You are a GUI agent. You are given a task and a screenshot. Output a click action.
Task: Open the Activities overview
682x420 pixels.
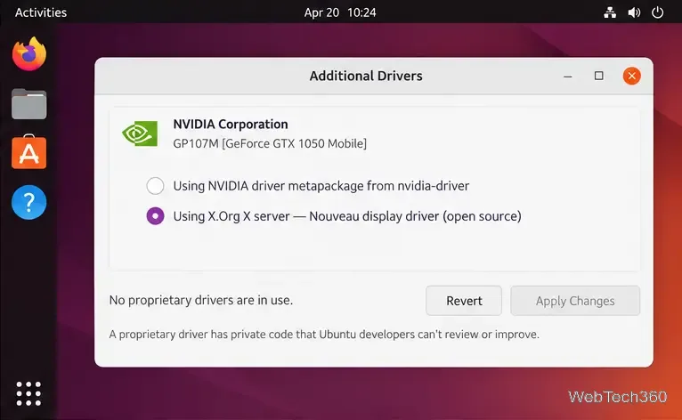[41, 12]
